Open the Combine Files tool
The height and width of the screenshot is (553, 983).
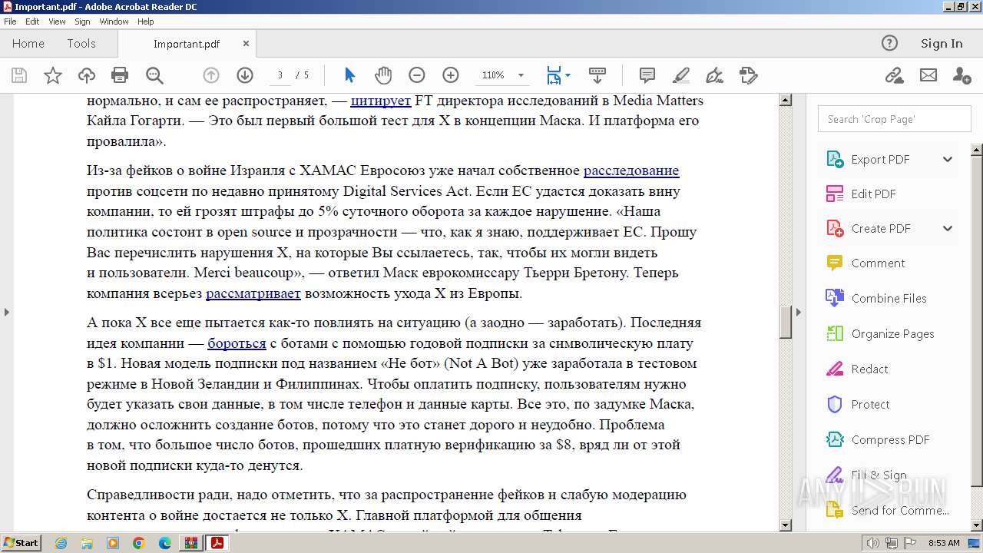889,298
